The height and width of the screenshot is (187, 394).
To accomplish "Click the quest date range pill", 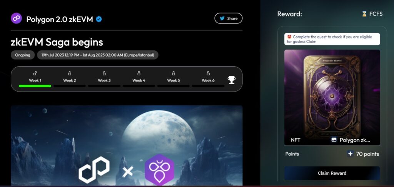I will tap(98, 55).
